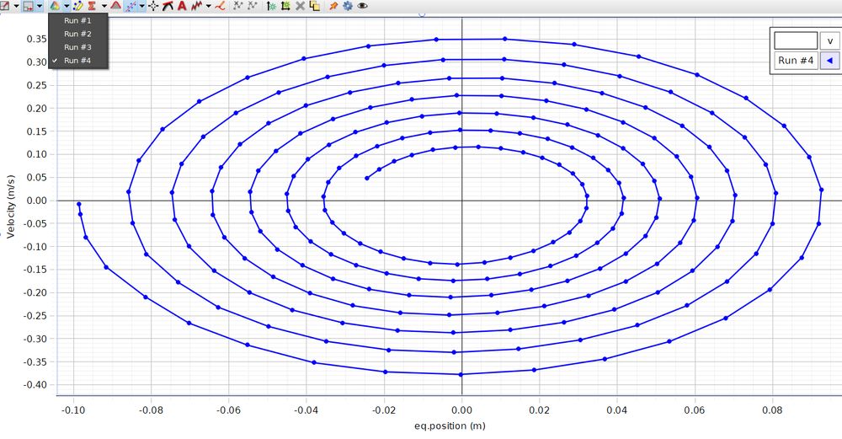Toggle the eye visibility icon
This screenshot has width=842, height=439.
[362, 6]
